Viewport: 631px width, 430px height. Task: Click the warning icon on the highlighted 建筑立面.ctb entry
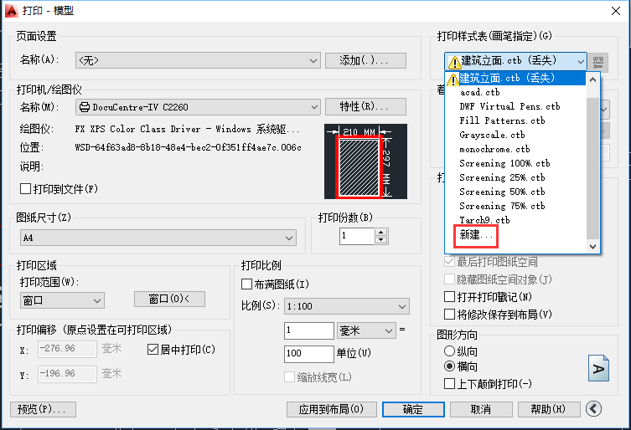452,79
